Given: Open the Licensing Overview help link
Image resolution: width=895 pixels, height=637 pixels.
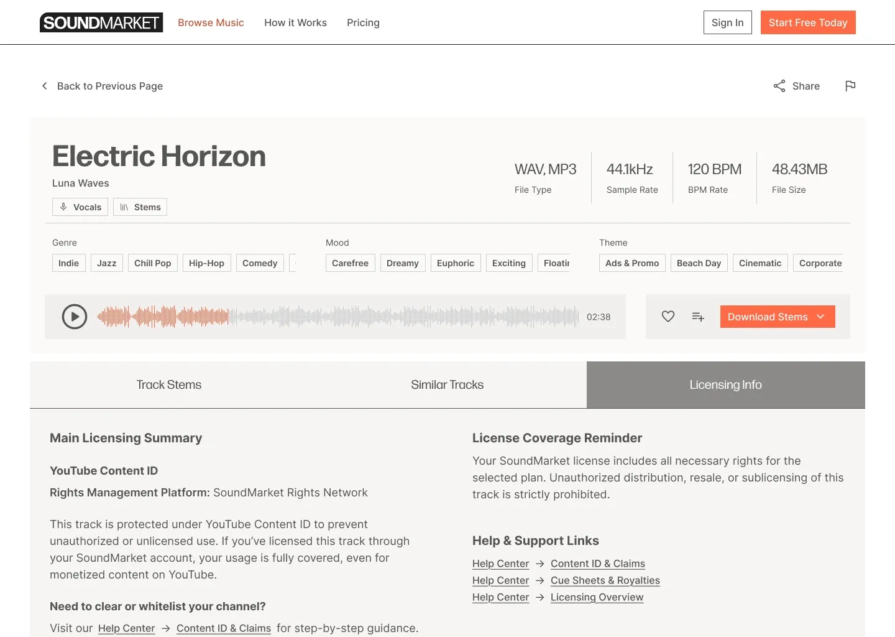Looking at the screenshot, I should point(597,597).
